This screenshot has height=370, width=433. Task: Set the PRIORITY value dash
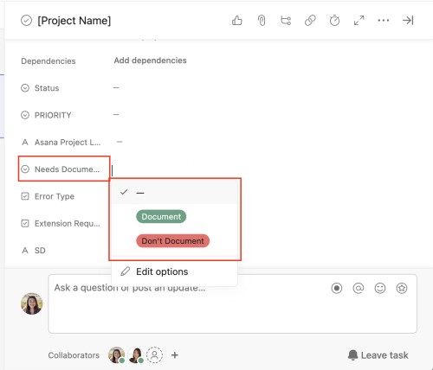116,115
